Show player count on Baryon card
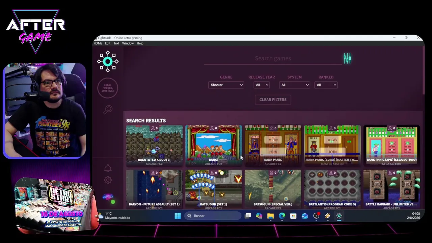The height and width of the screenshot is (243, 432). 154,173
